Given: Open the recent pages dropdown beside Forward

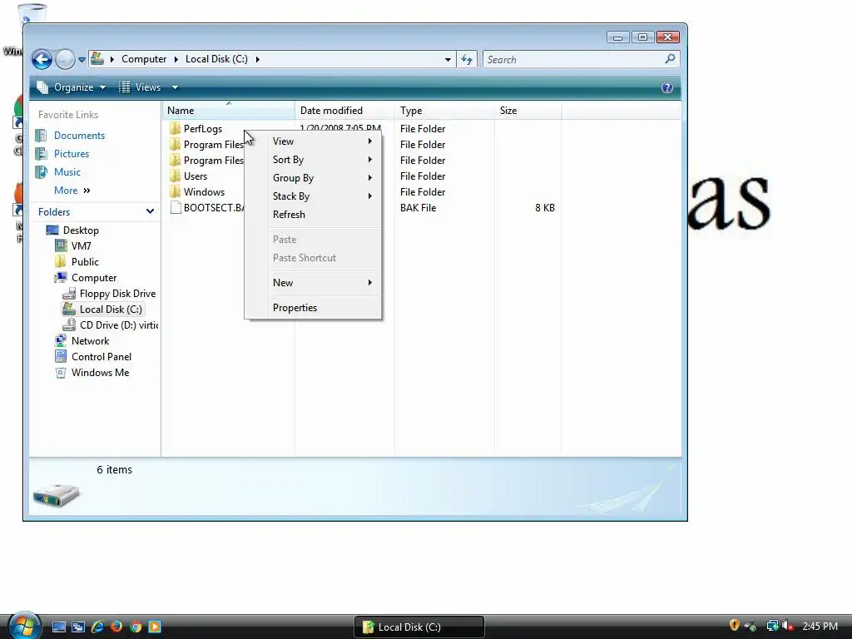Looking at the screenshot, I should tap(82, 60).
